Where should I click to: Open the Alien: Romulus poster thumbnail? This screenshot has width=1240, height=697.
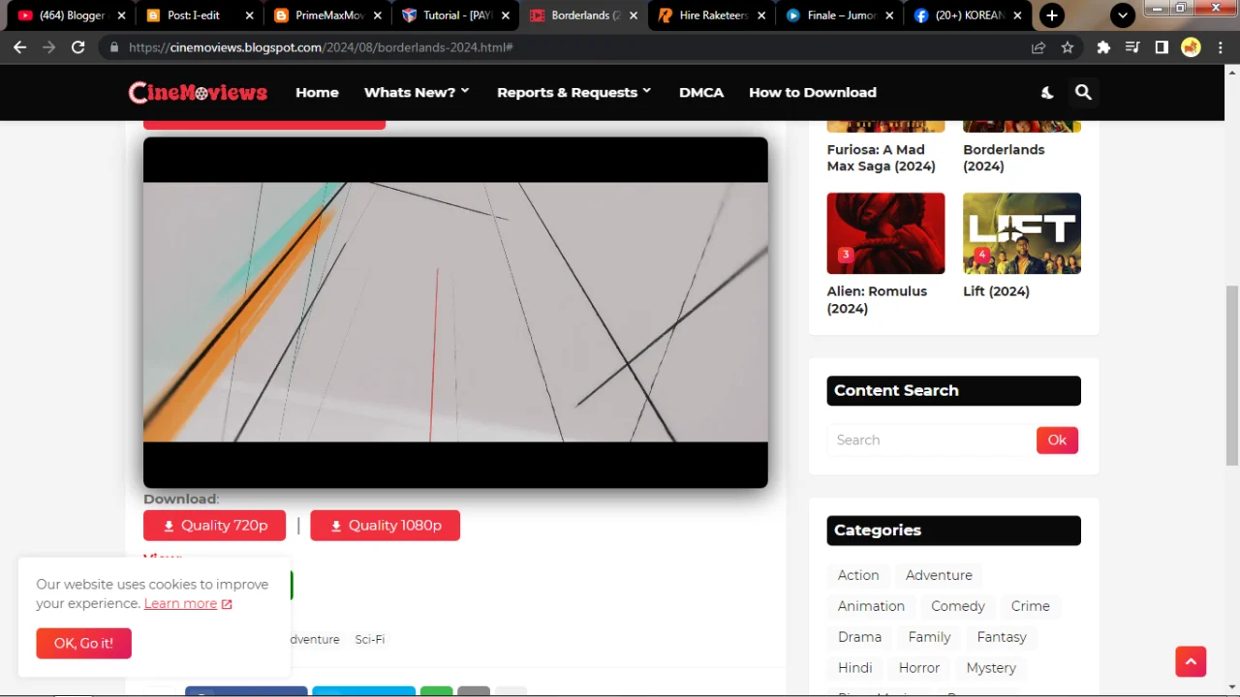point(885,233)
